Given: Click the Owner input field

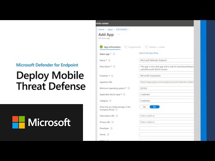Looking at the screenshot, I should click(x=166, y=135).
